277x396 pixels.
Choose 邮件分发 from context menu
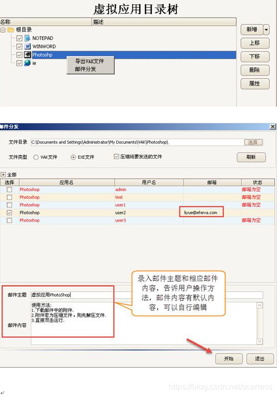click(85, 69)
